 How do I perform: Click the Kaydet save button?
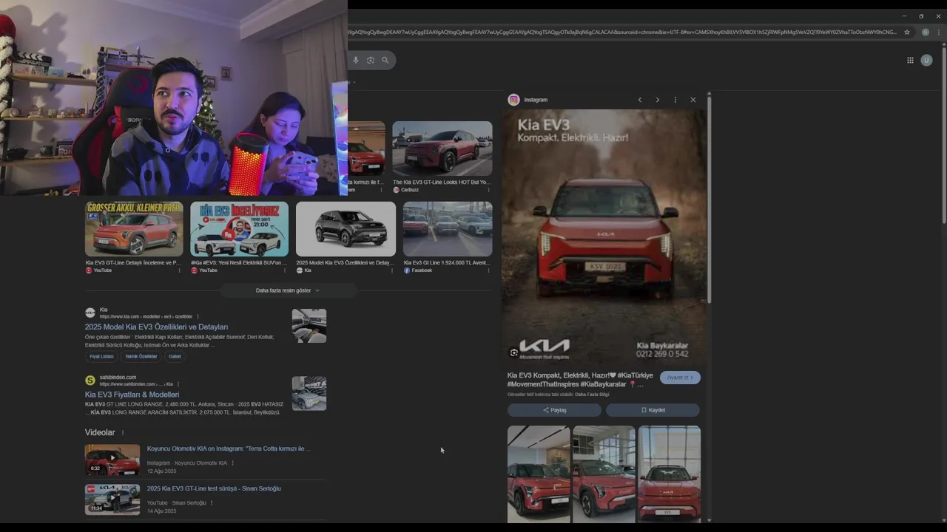coord(653,410)
